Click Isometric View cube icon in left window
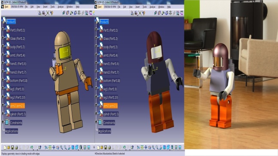278x156 pixels. [77, 147]
